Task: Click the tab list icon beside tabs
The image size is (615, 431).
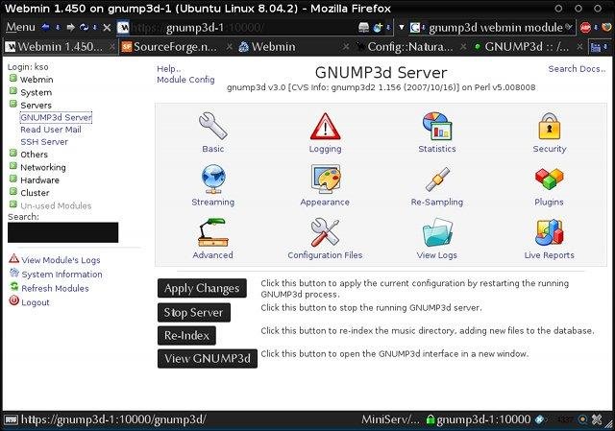Action: click(596, 47)
